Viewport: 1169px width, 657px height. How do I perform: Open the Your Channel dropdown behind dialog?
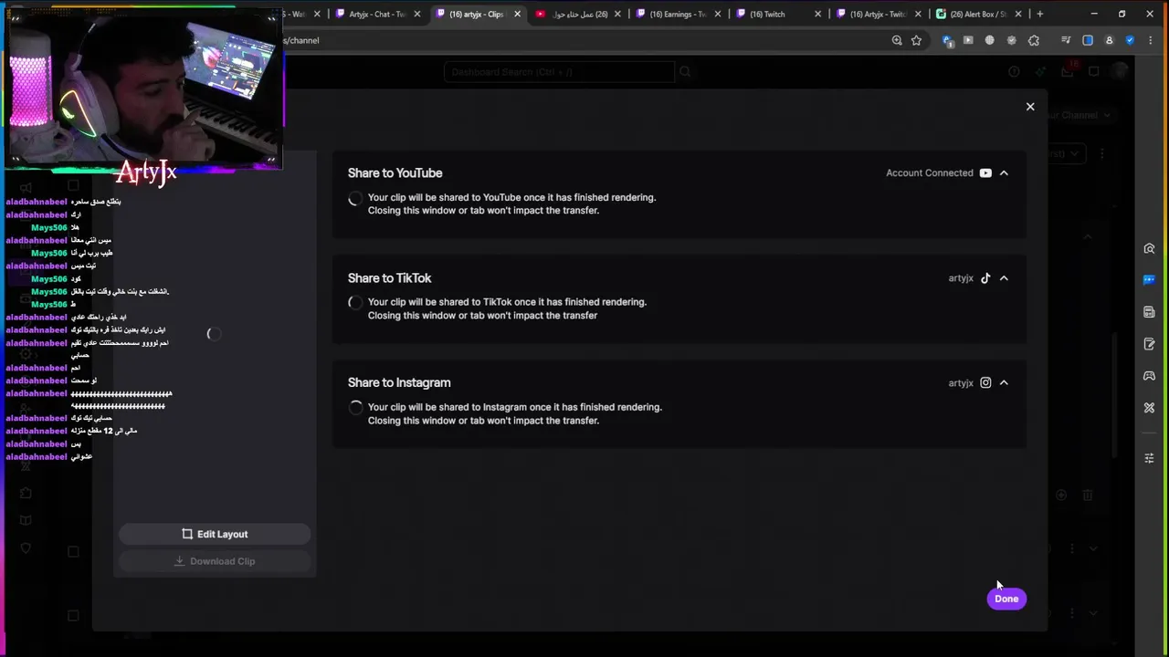[1078, 115]
